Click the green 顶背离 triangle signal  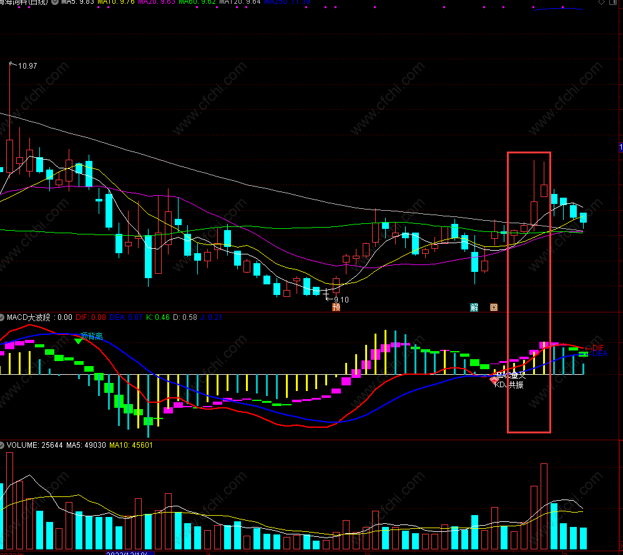point(78,340)
